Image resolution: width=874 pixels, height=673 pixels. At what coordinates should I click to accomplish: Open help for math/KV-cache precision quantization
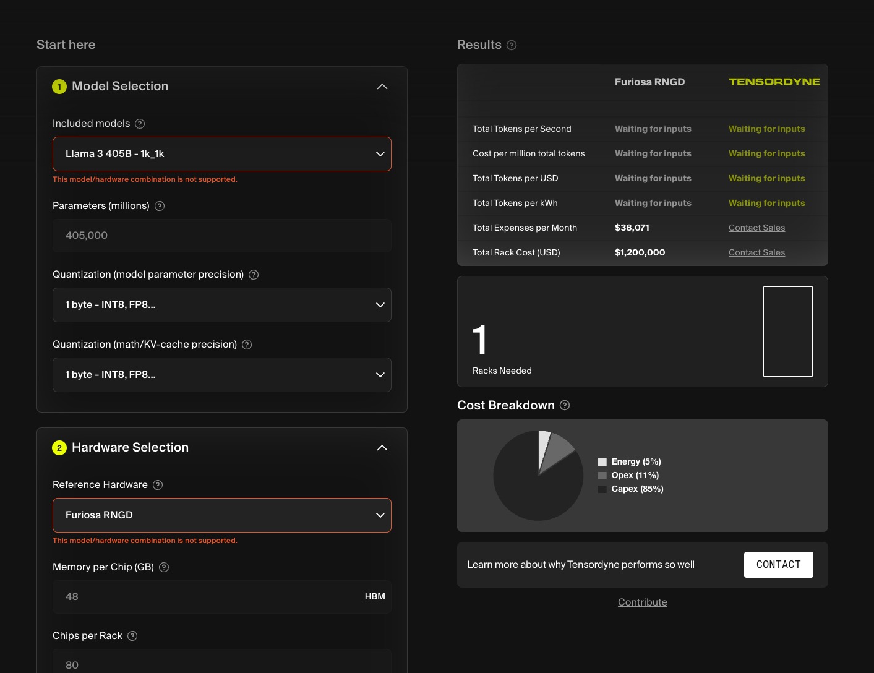pyautogui.click(x=247, y=345)
